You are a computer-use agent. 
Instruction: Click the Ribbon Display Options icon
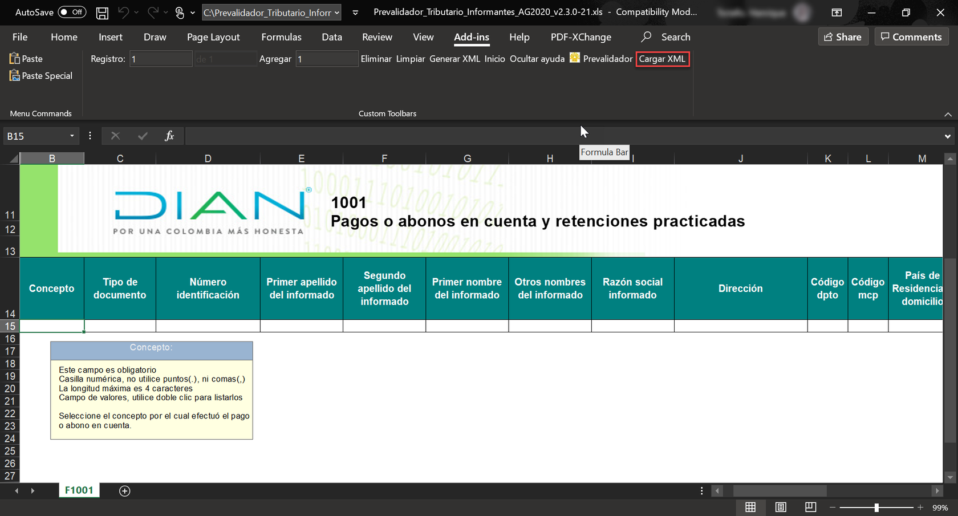[x=837, y=13]
